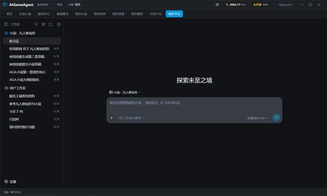The width and height of the screenshot is (327, 196).
Task: Open conversation AIGA小说第一章创作执行
Action: [32, 72]
